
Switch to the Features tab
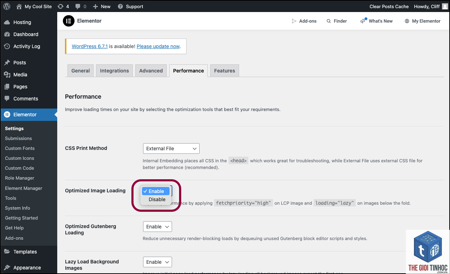(225, 71)
